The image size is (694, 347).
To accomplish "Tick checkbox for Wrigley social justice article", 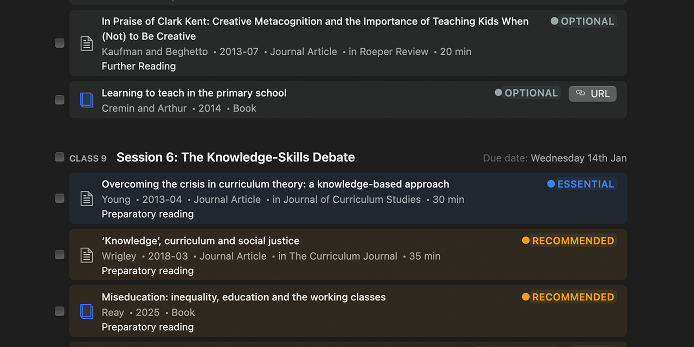I will point(60,255).
